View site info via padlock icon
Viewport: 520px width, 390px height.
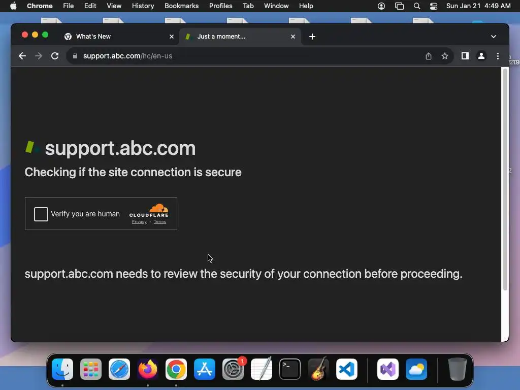click(x=75, y=56)
